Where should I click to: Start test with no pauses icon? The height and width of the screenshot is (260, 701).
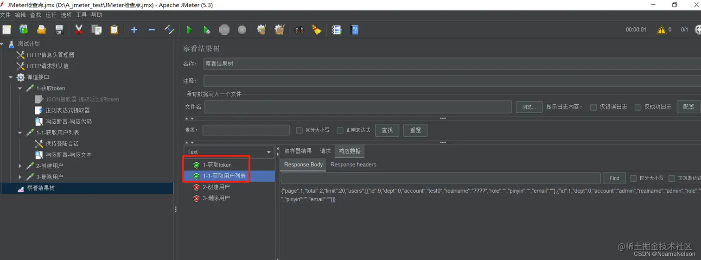pyautogui.click(x=206, y=30)
